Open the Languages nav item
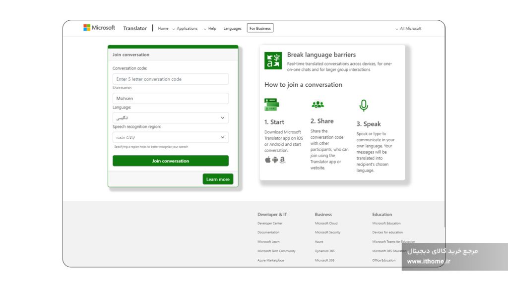 [x=232, y=28]
